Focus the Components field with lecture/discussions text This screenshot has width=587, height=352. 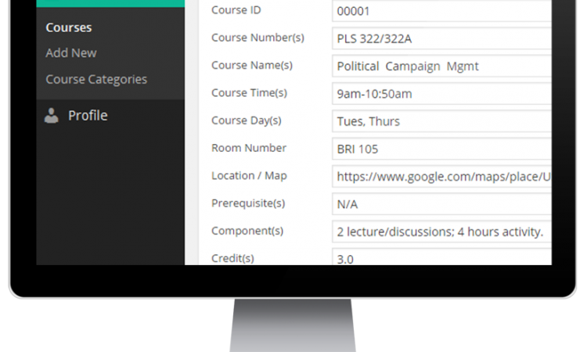pos(441,232)
